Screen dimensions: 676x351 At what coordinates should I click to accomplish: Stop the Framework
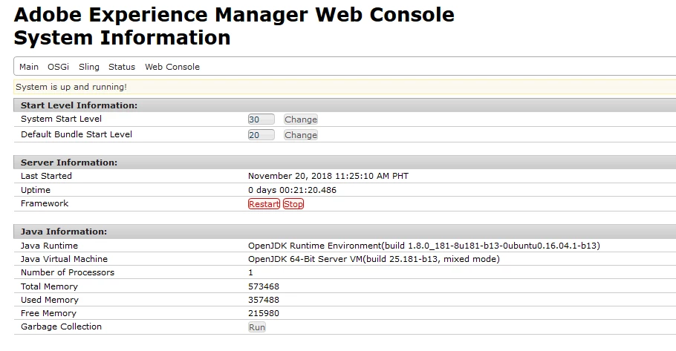293,204
